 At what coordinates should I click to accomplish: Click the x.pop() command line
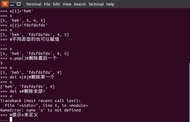[28, 58]
